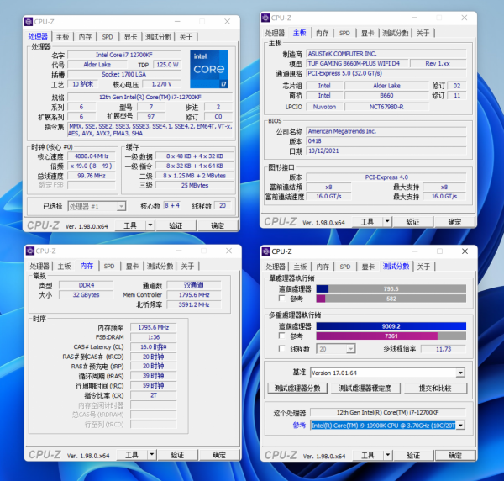Open the reference CPU i9-10900K dropdown
Screen dimensions: 504x481
coord(460,425)
